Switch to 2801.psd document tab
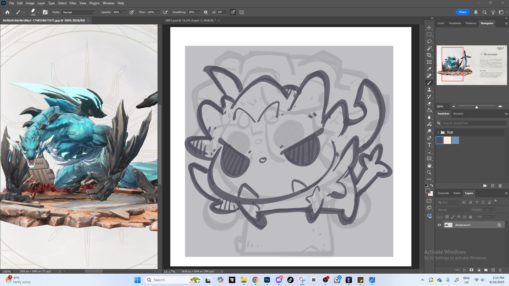The width and height of the screenshot is (509, 286). click(x=190, y=20)
